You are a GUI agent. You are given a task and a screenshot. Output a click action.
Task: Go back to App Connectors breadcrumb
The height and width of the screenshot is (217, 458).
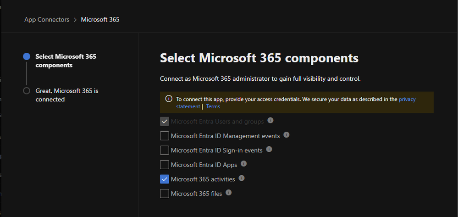tap(47, 20)
